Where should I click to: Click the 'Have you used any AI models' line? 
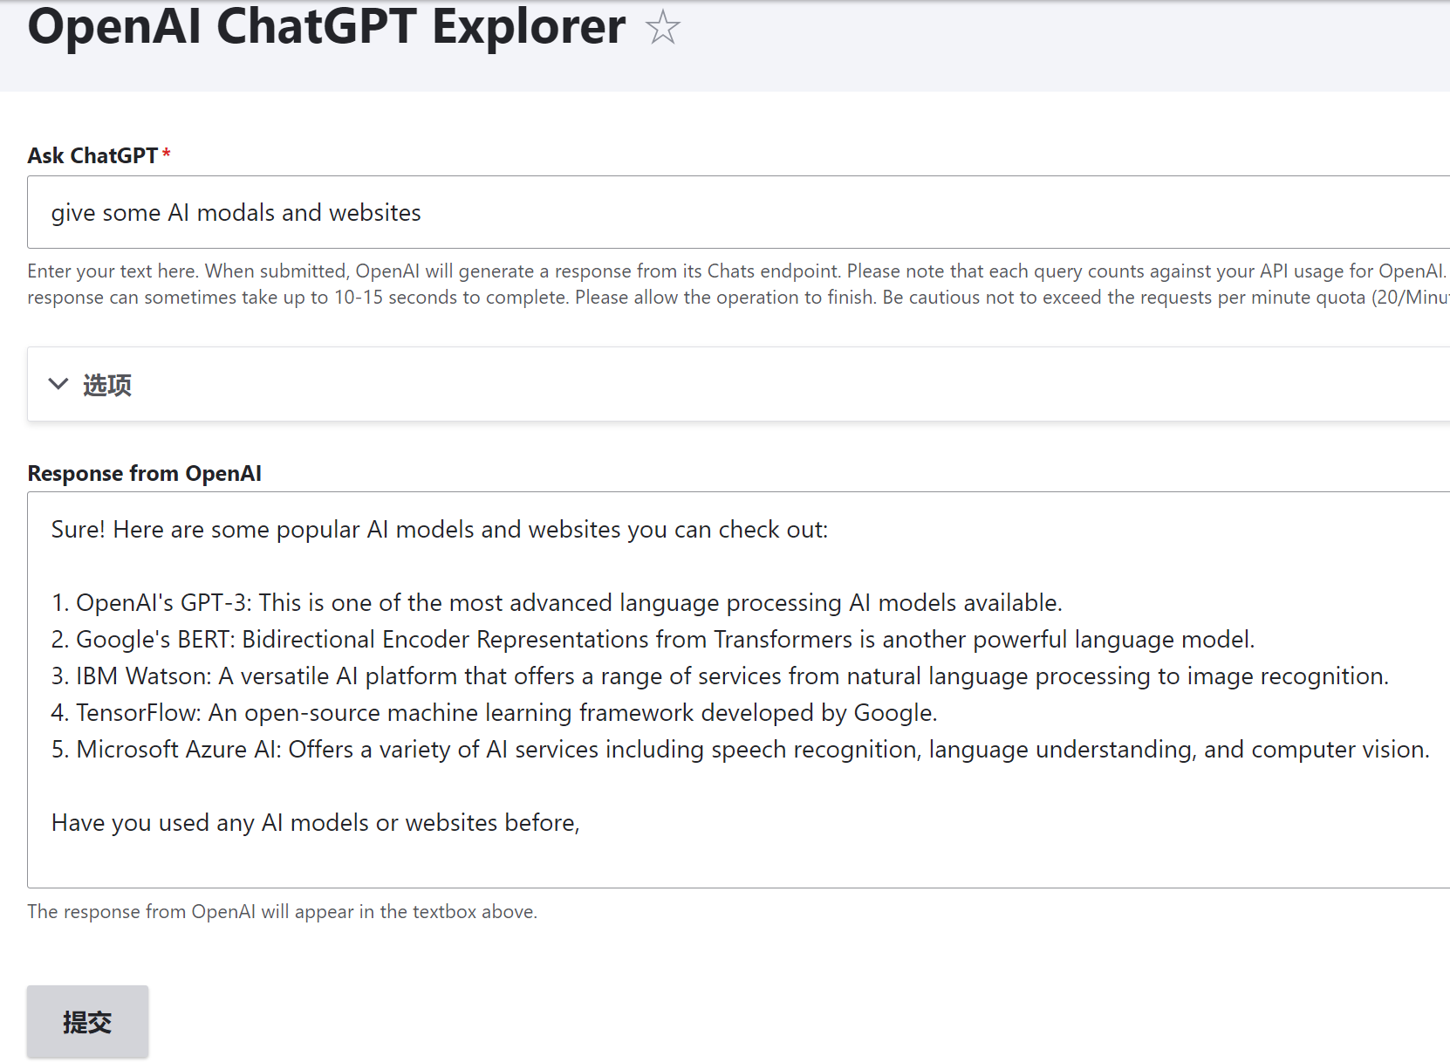point(316,823)
